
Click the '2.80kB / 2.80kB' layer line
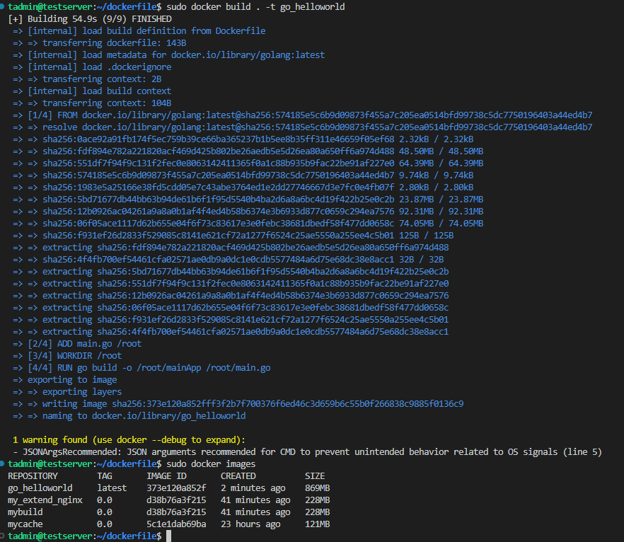(243, 188)
